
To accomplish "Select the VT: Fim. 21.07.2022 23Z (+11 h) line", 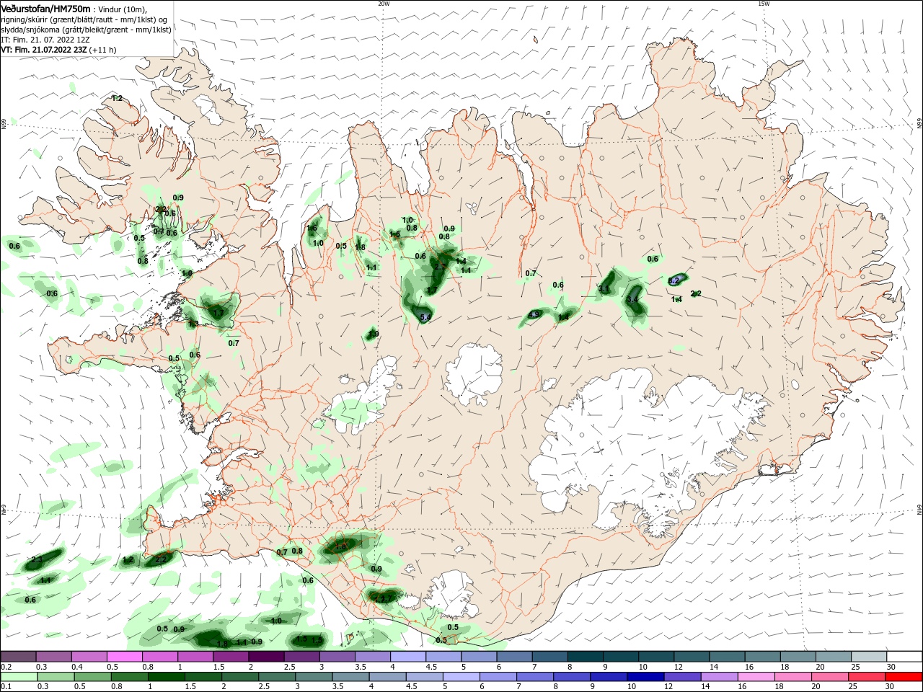I will click(x=58, y=50).
